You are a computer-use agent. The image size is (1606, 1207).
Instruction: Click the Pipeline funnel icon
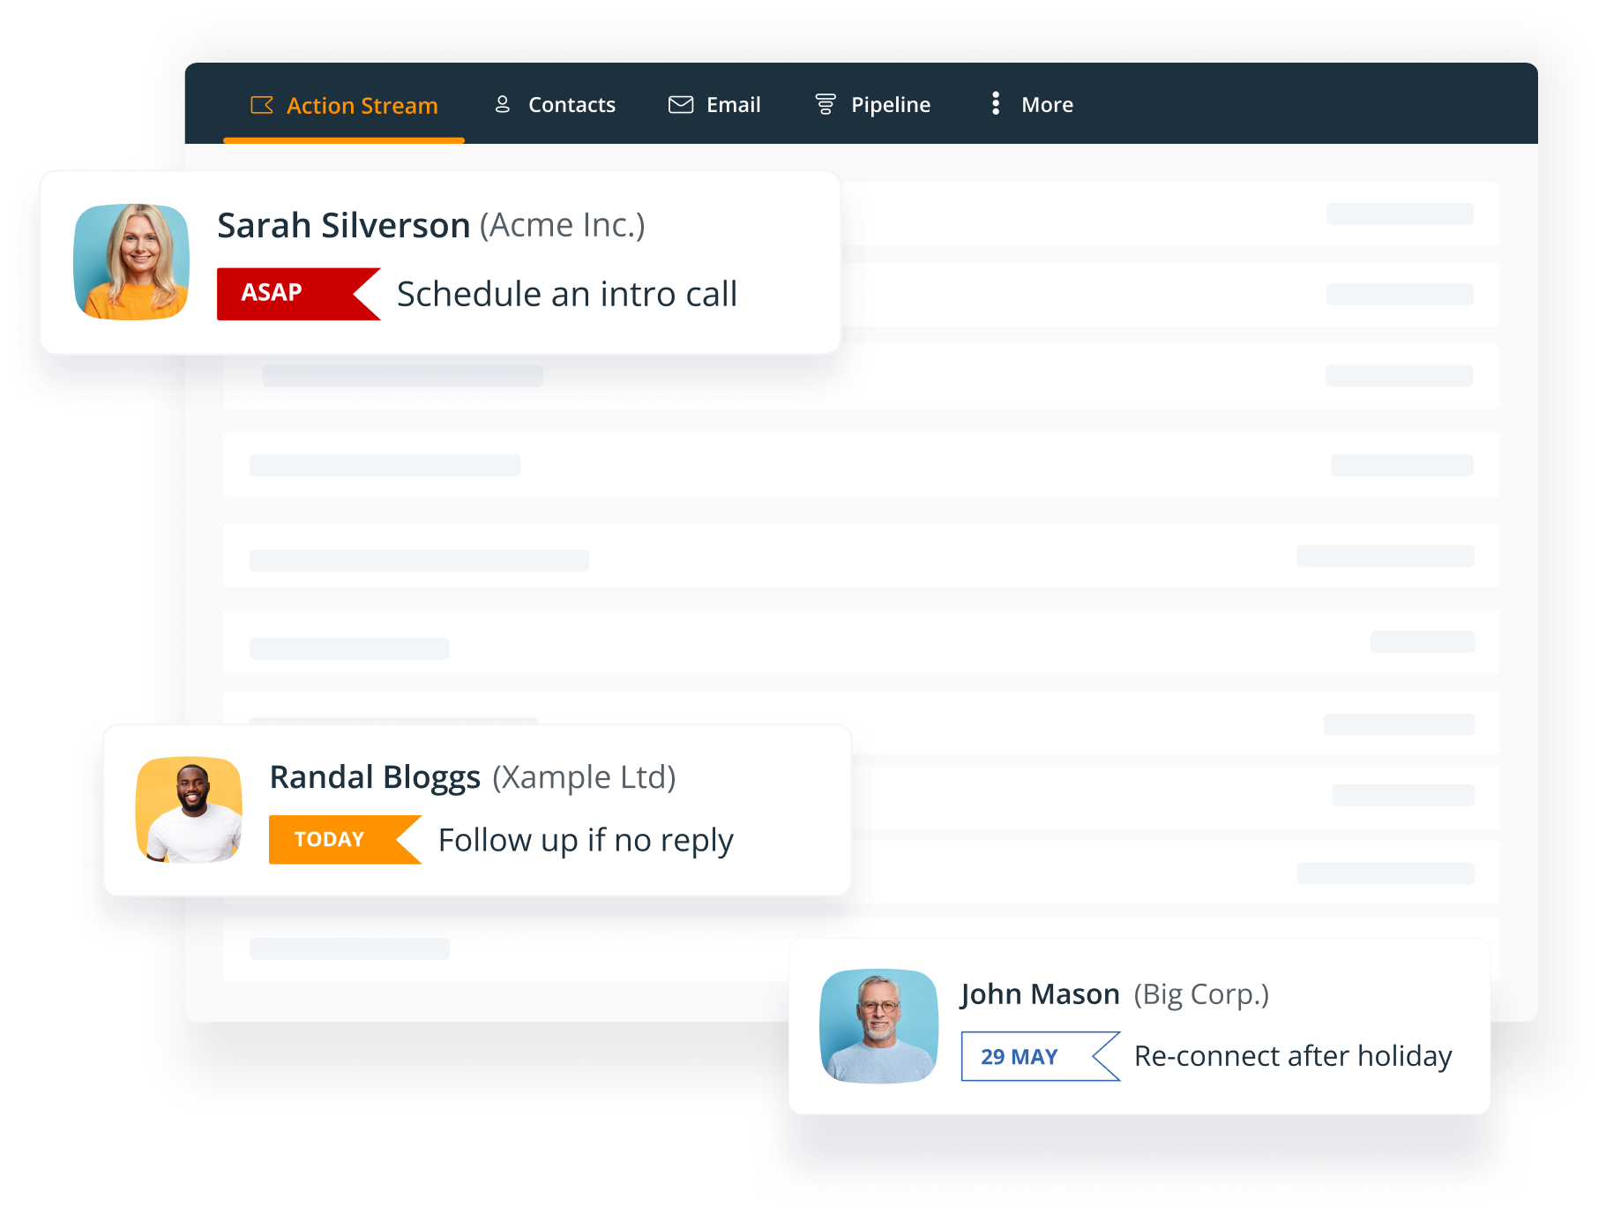tap(825, 104)
